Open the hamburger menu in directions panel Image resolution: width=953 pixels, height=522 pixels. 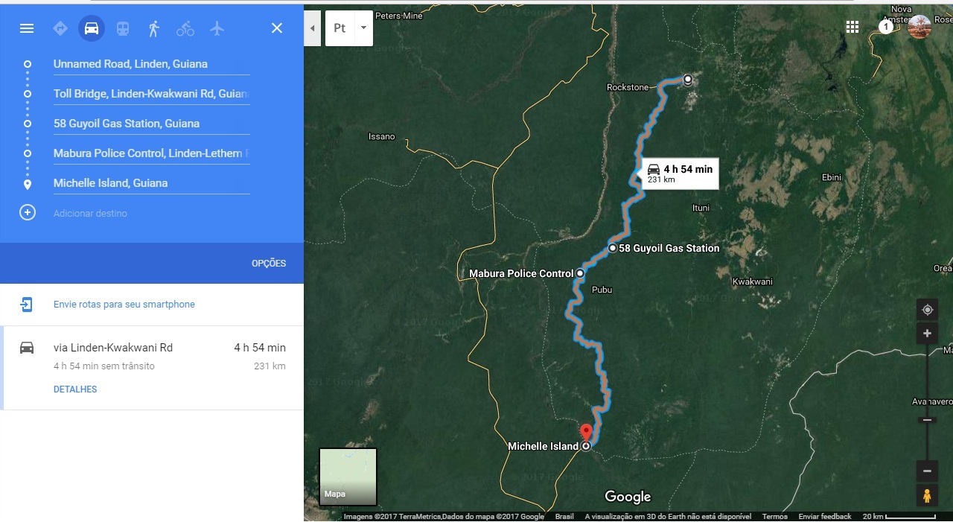pos(27,28)
